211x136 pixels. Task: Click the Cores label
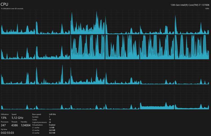[x=35, y=120]
